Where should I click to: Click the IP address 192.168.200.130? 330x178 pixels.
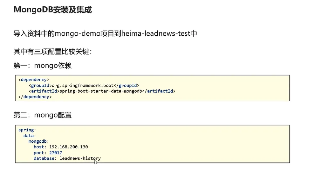click(68, 147)
